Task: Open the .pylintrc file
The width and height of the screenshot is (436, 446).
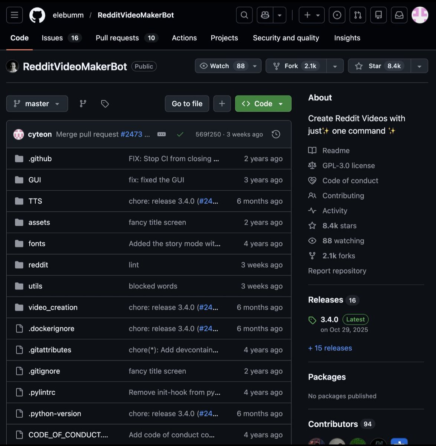Action: (42, 392)
